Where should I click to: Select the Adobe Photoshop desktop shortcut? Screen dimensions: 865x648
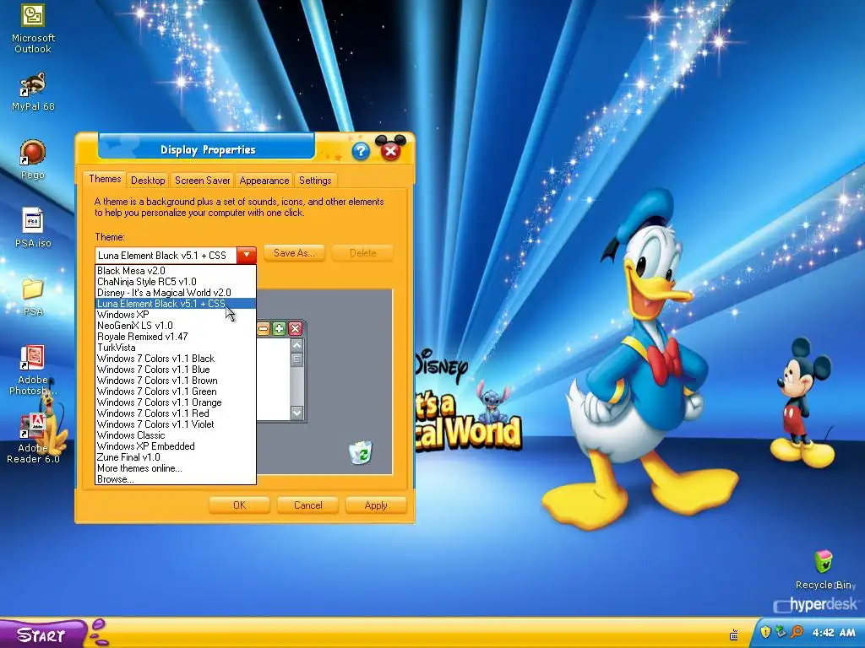click(33, 370)
